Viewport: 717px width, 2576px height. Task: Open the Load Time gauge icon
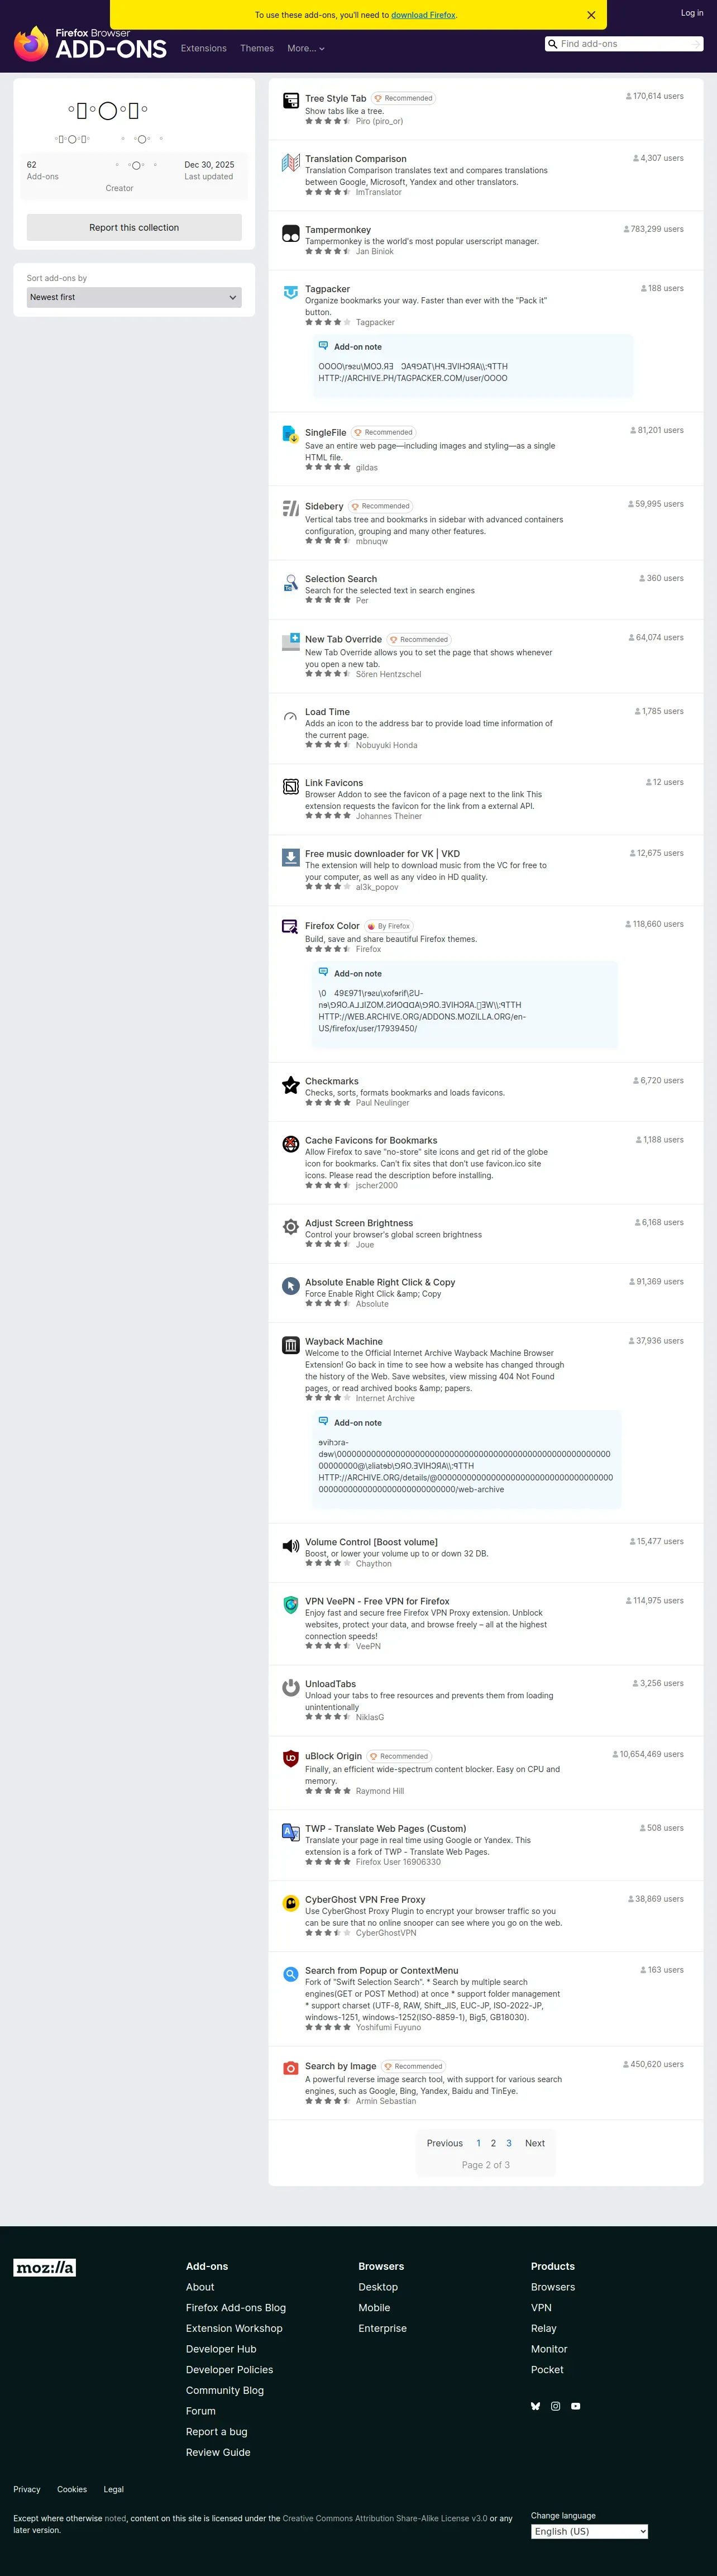[291, 716]
